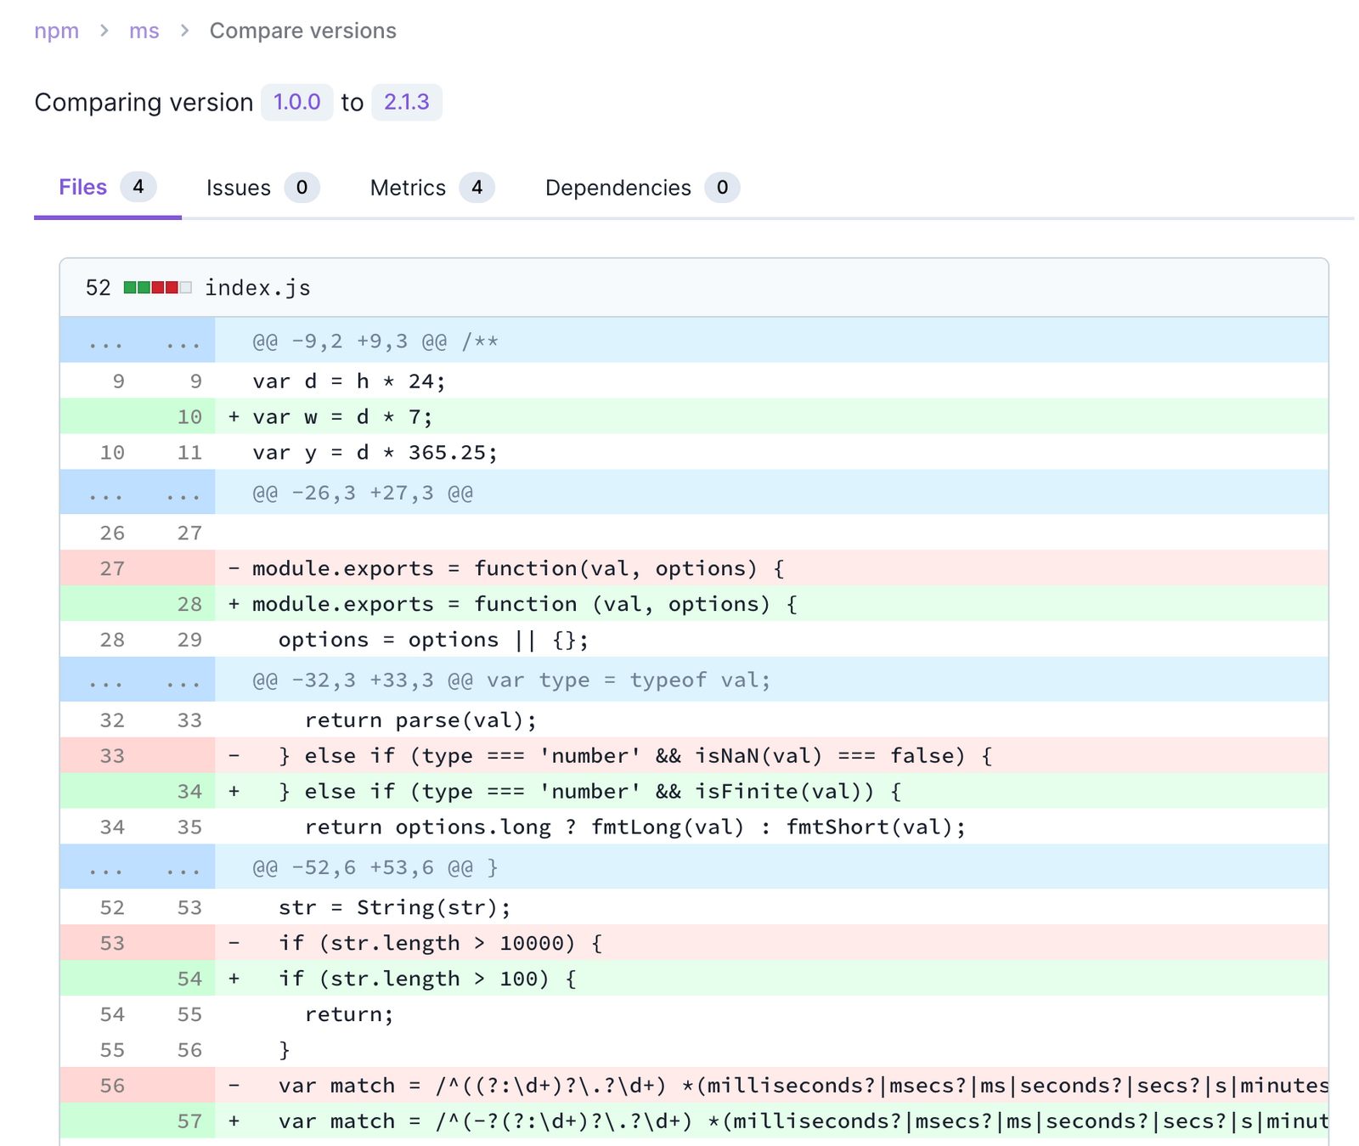Click the chevron separator after npm
This screenshot has height=1146, width=1359.
tap(104, 31)
